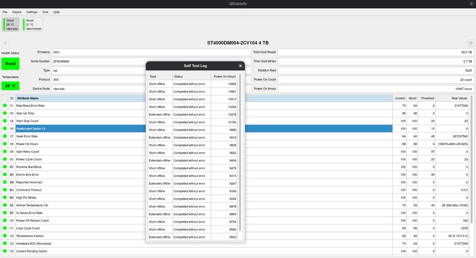This screenshot has height=258, width=476.
Task: Click the Power On Hours field
Action: [x=376, y=89]
